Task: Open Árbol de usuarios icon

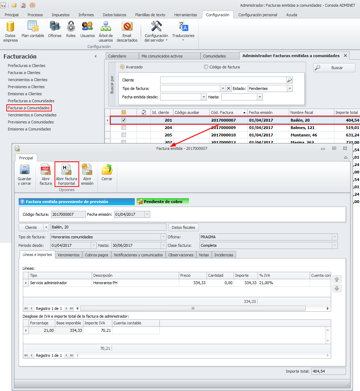Action: coord(106,27)
